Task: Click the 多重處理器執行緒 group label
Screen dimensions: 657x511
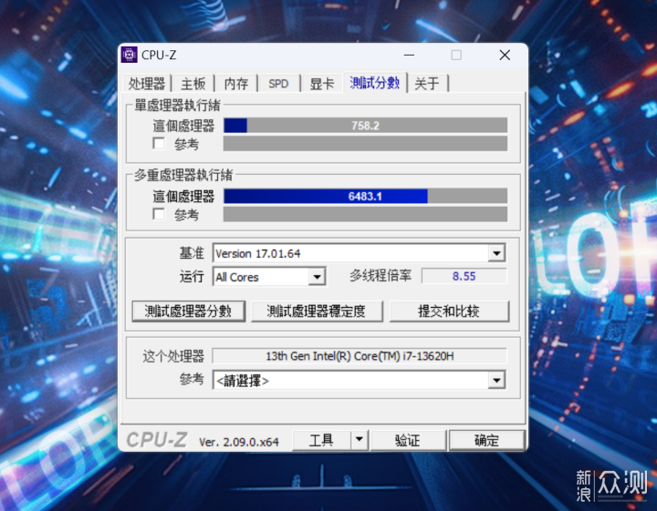Action: point(183,175)
